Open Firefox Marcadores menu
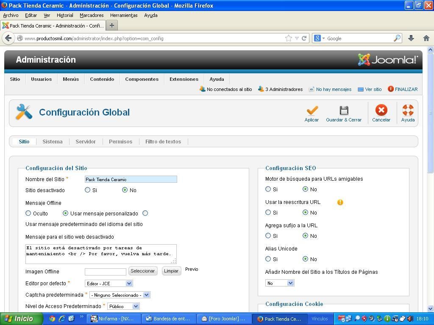The image size is (434, 325). (92, 15)
